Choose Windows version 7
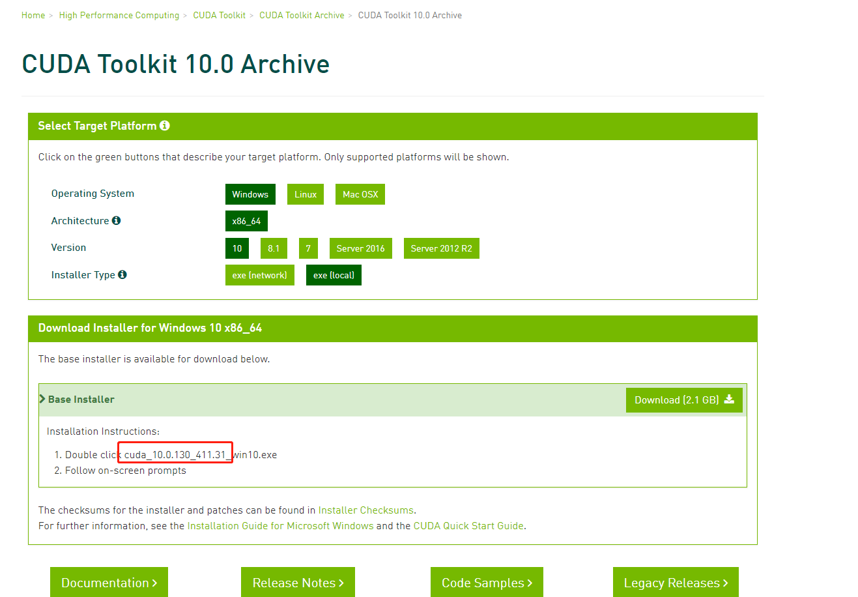The width and height of the screenshot is (858, 597). point(308,248)
